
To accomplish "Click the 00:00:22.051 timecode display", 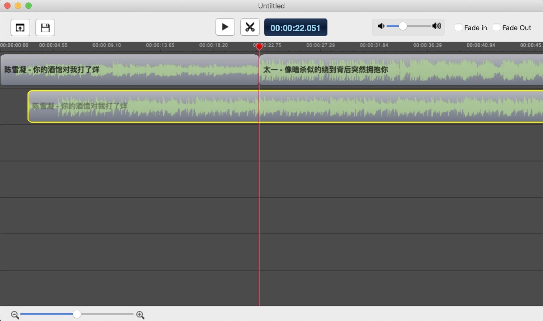I will coord(296,27).
